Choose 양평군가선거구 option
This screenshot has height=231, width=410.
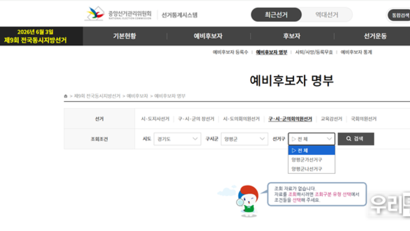click(312, 160)
